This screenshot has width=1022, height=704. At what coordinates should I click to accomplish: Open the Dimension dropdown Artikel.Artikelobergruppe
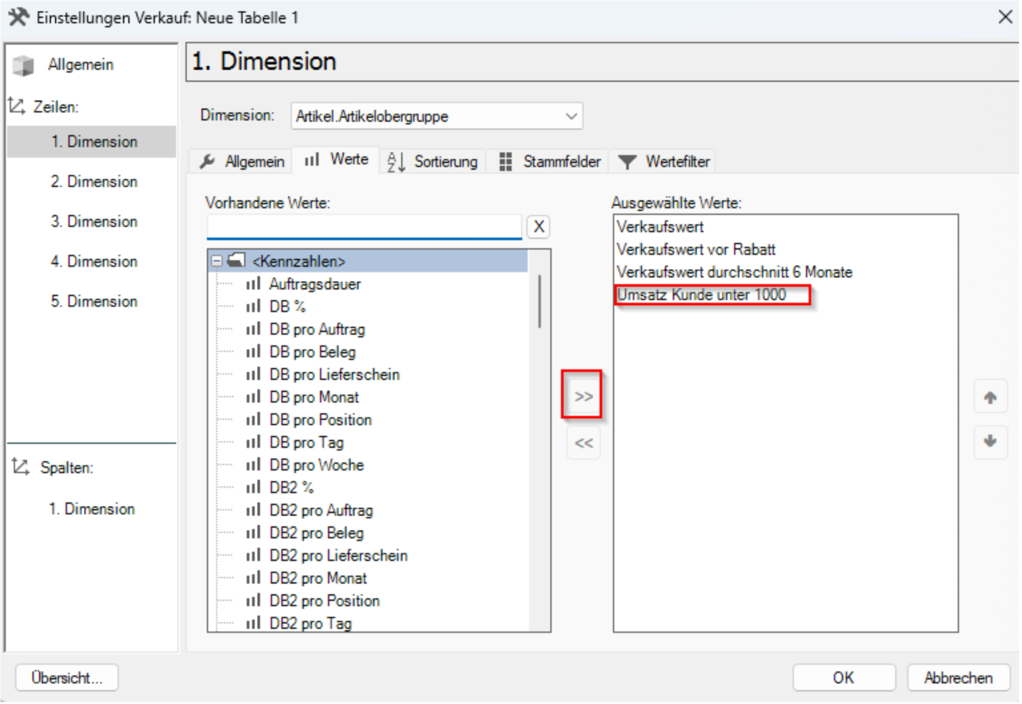[437, 116]
